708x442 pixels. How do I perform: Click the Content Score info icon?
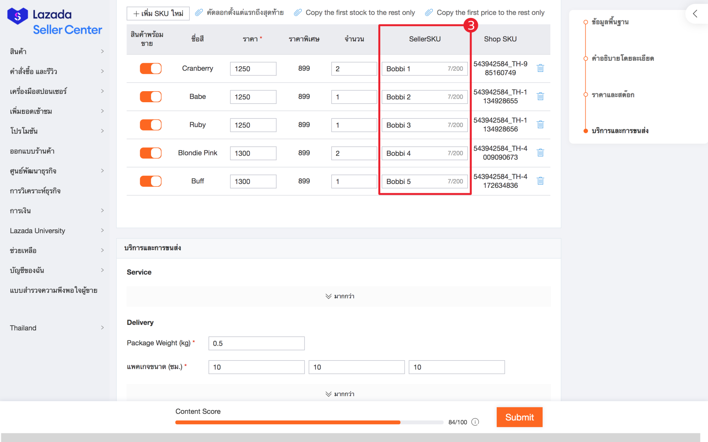pyautogui.click(x=475, y=422)
